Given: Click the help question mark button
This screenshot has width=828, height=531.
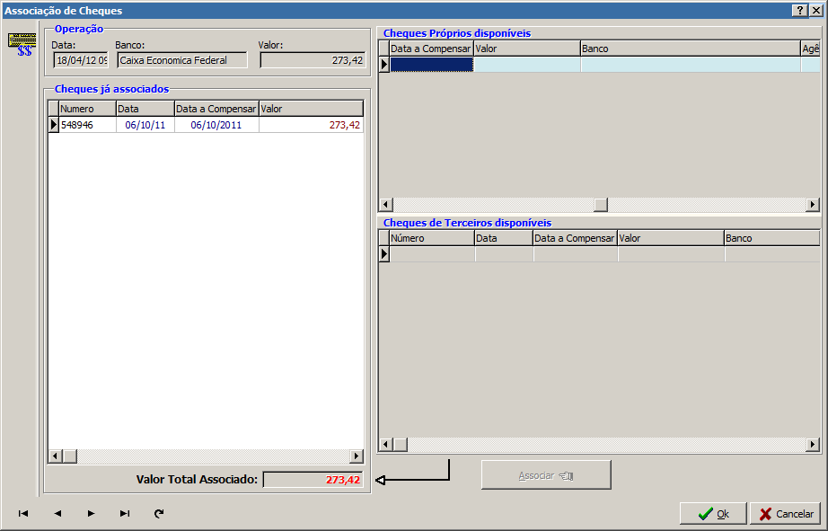Looking at the screenshot, I should [799, 10].
